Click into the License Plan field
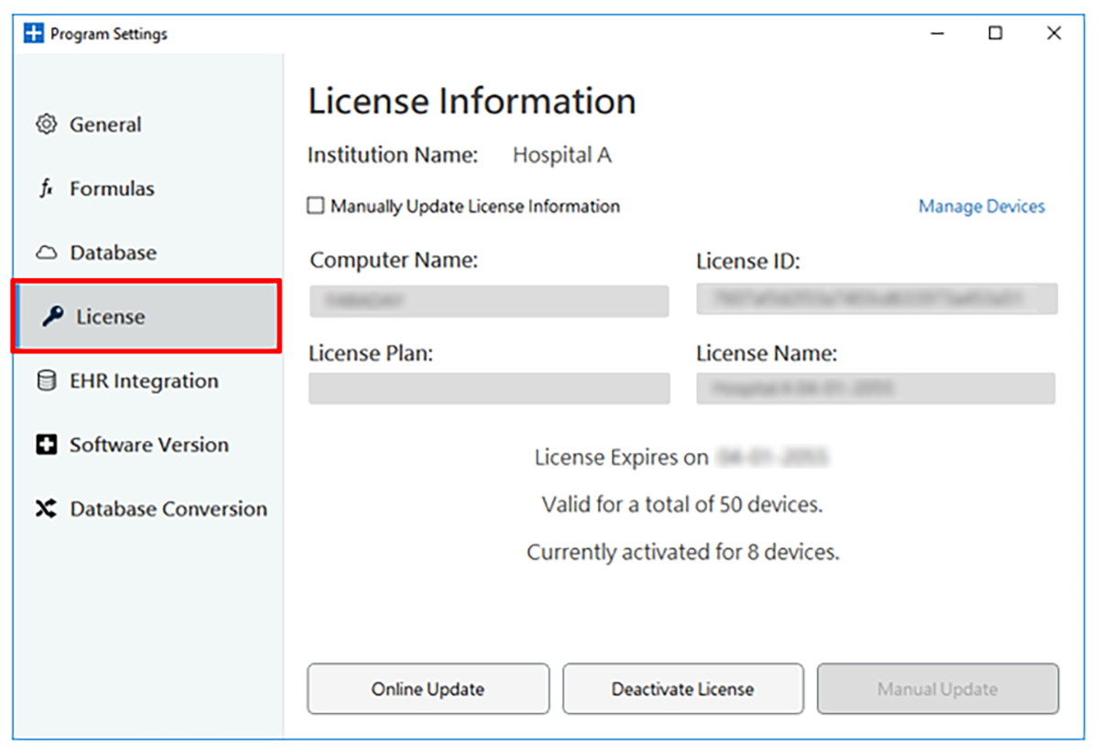This screenshot has width=1099, height=754. pyautogui.click(x=489, y=388)
